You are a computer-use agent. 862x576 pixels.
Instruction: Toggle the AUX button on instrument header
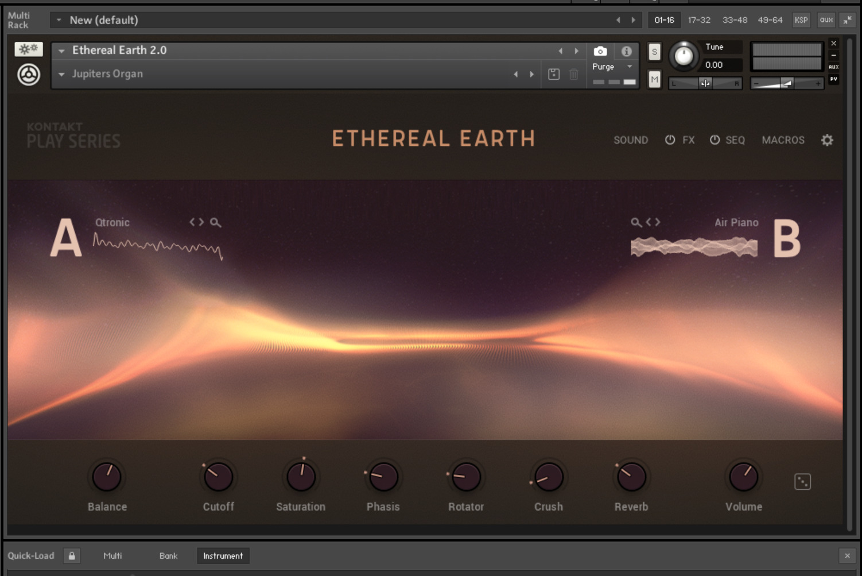point(834,67)
